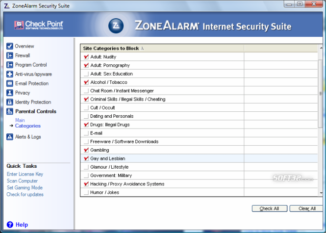Viewport: 326px width, 233px height.
Task: Open Alerts & Logs warning icon
Action: pos(10,137)
